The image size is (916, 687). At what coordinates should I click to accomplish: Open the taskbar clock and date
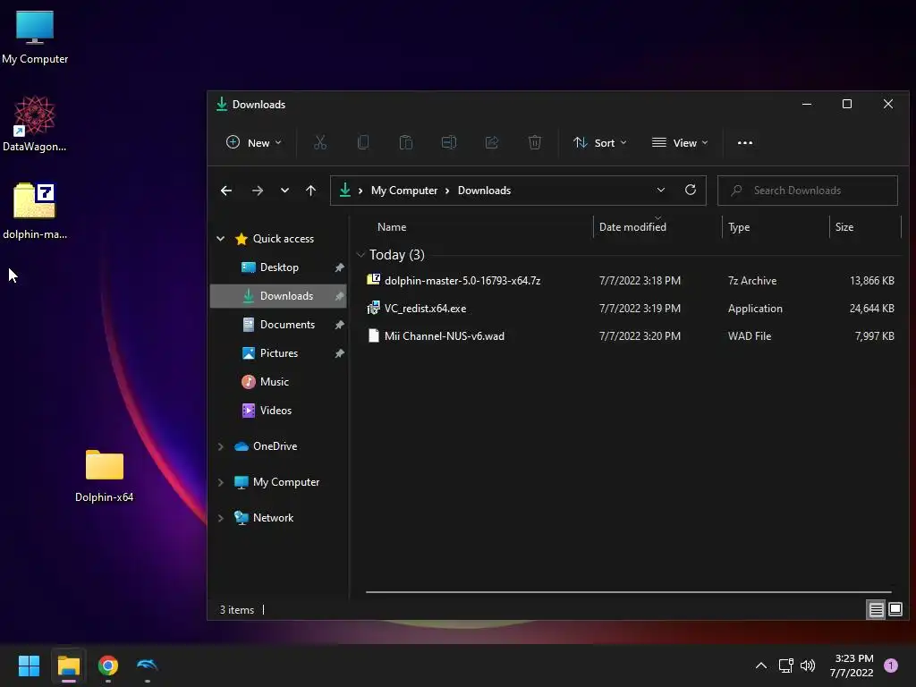[x=852, y=666]
